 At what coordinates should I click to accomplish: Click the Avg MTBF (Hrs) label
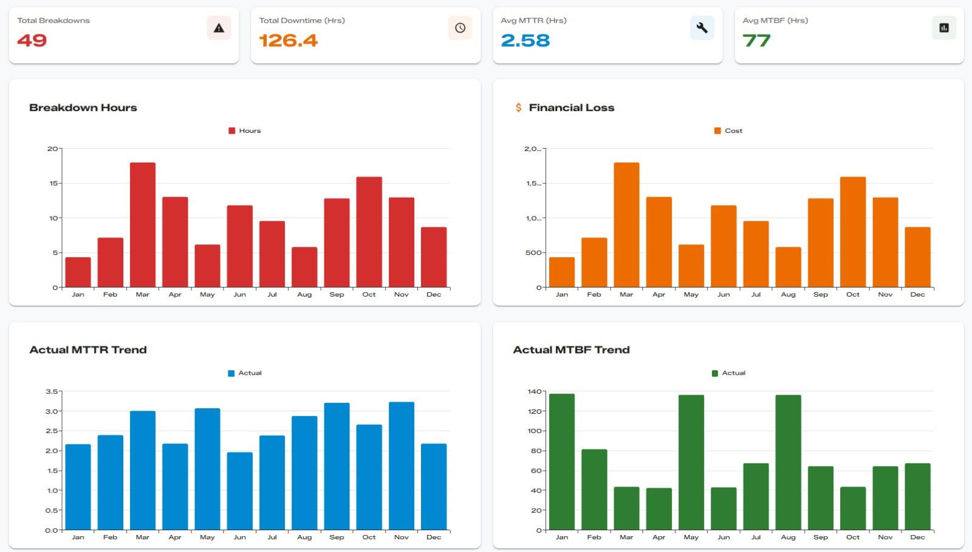click(x=775, y=21)
